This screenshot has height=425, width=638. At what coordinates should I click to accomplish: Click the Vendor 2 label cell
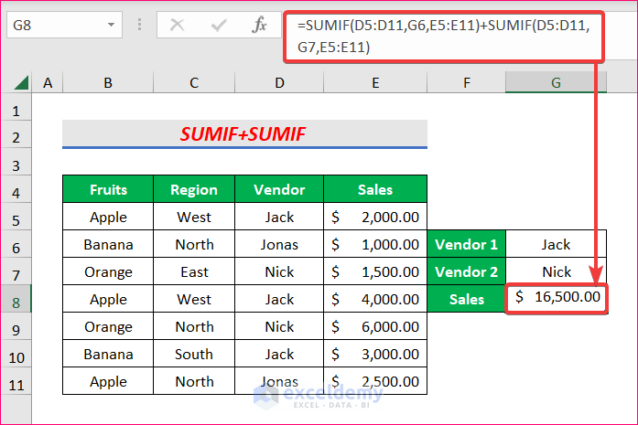(466, 271)
